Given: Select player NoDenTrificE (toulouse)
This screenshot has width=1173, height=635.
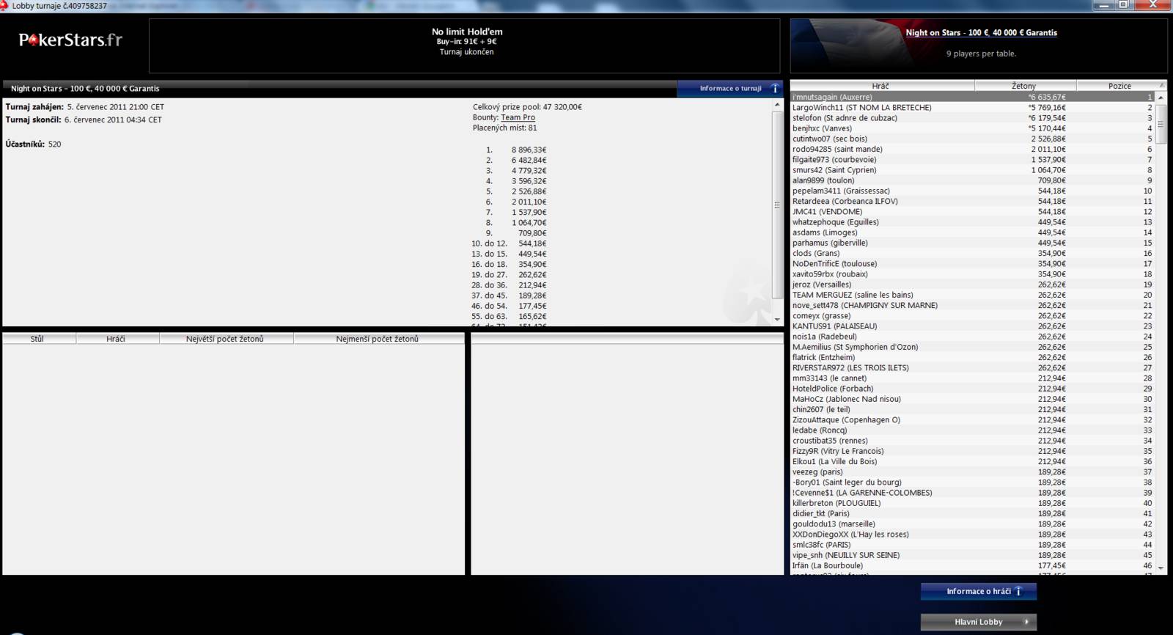Looking at the screenshot, I should [x=973, y=263].
